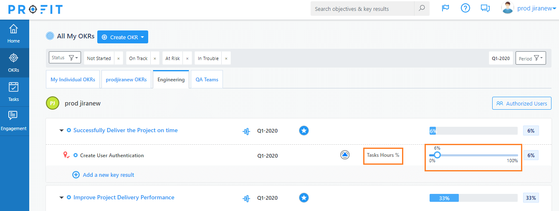Collapse Successfully Deliver the Project objective
Viewport: 559px width, 211px height.
coord(62,131)
